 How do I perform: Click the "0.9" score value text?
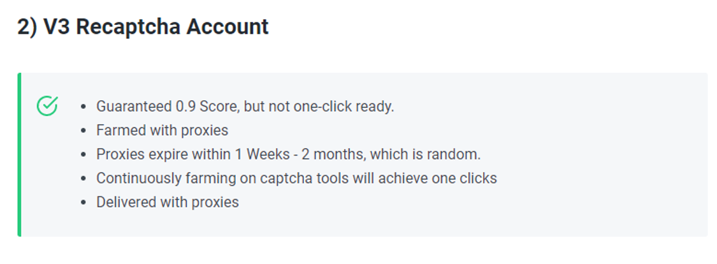point(186,106)
